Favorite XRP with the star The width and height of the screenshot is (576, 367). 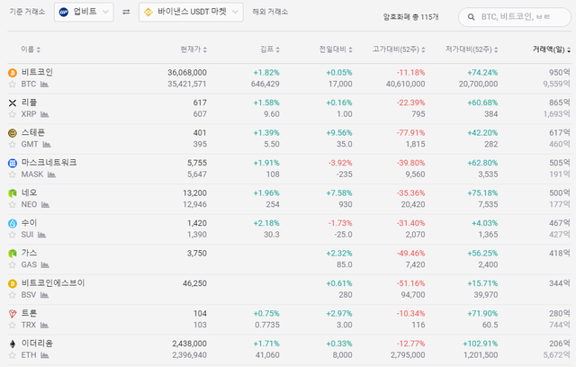(13, 114)
